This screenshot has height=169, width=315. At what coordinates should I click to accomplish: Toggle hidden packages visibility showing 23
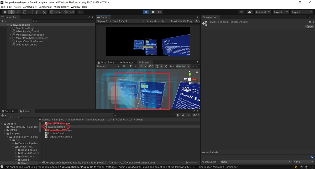196,115
